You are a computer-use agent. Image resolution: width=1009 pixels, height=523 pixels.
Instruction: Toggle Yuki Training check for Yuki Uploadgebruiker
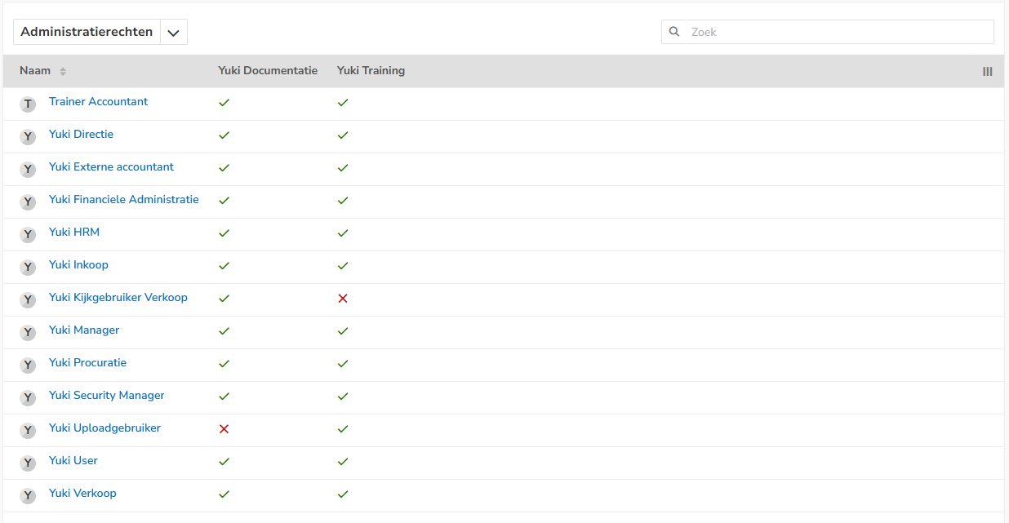[343, 429]
